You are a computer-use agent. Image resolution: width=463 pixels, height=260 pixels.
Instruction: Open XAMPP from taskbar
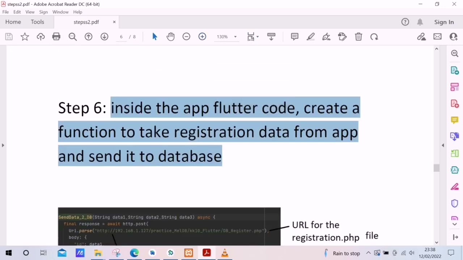tap(188, 253)
